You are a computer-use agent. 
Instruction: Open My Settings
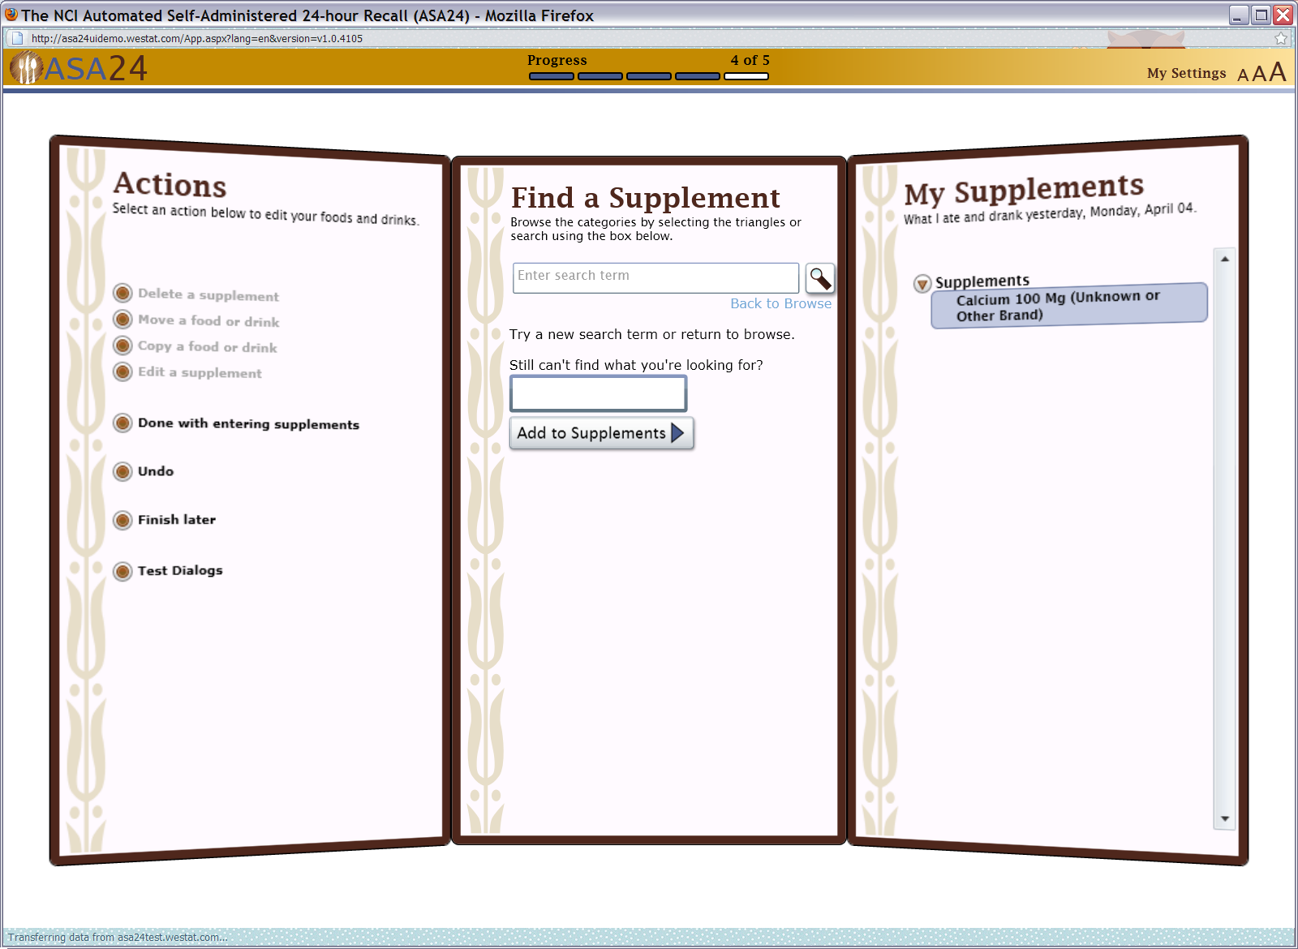pyautogui.click(x=1186, y=73)
